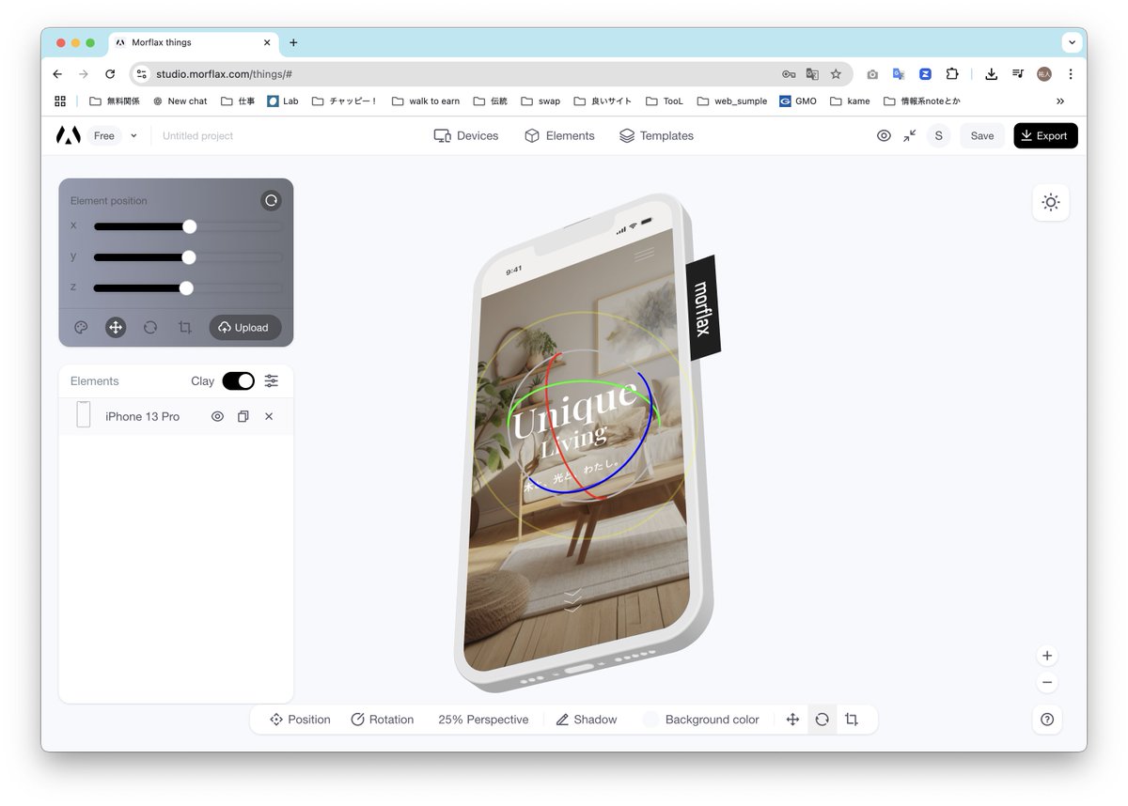This screenshot has width=1128, height=806.
Task: Open the Lab bookmark
Action: tap(283, 101)
